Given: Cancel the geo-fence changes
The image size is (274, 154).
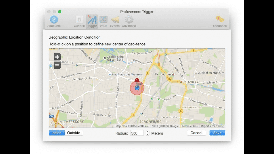Looking at the screenshot, I should (197, 133).
